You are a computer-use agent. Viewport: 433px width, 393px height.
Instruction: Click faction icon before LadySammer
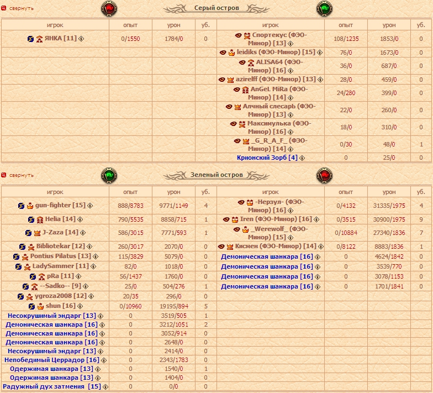(x=19, y=266)
